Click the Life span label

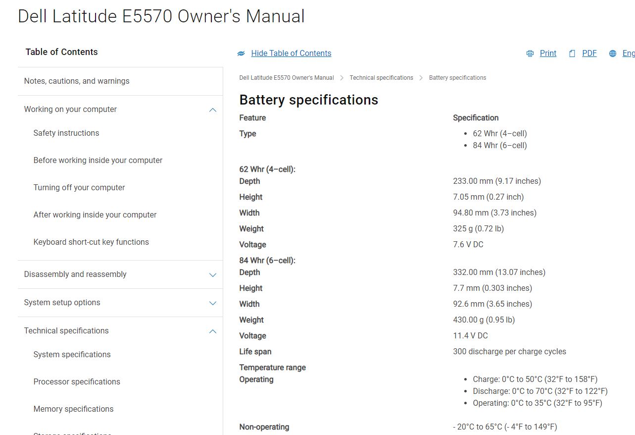pyautogui.click(x=255, y=352)
